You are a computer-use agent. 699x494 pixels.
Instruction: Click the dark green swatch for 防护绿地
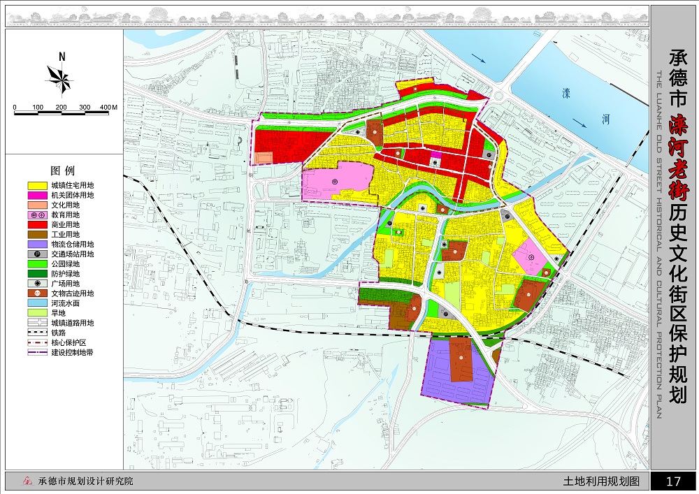click(x=38, y=273)
